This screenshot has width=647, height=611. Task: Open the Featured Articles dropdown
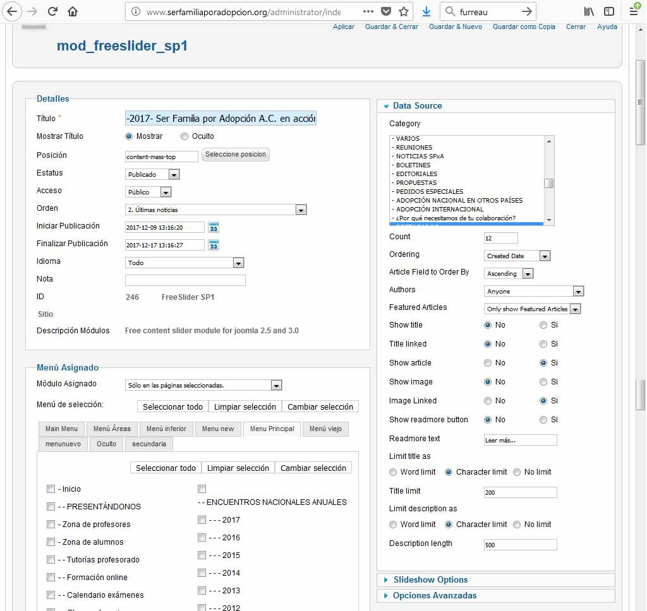point(532,309)
